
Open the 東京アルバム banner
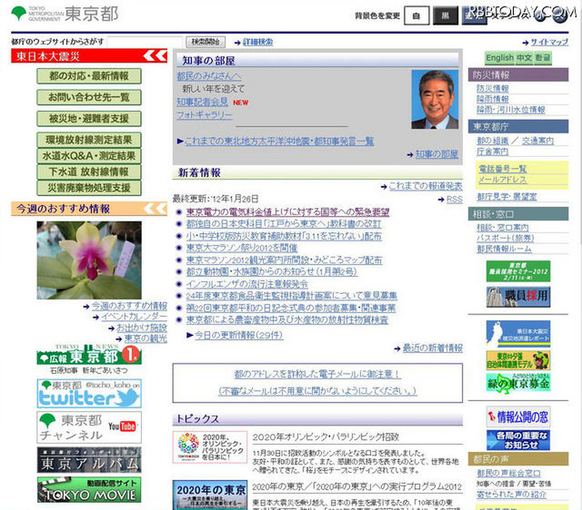click(89, 460)
